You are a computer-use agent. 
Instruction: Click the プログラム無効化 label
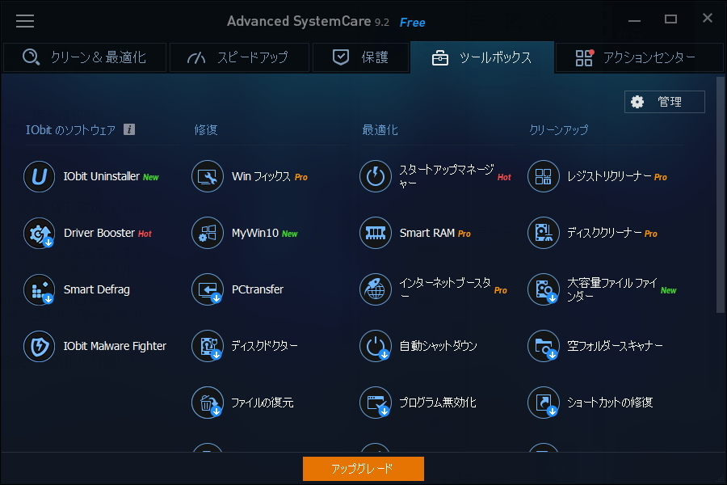click(438, 403)
